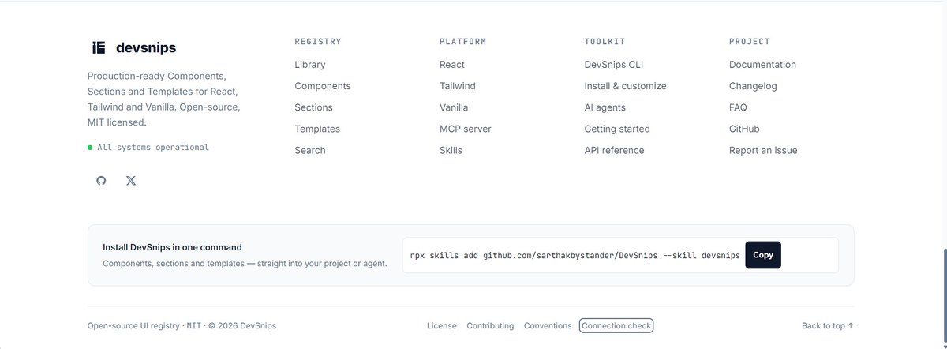Click the Platform column heading
The width and height of the screenshot is (947, 349).
pyautogui.click(x=463, y=42)
